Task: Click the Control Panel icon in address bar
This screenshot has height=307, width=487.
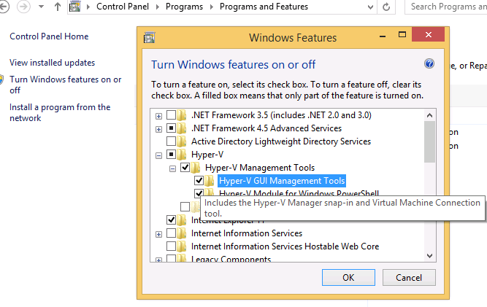Action: [74, 7]
